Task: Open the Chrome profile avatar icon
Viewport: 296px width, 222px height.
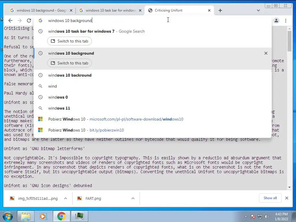Action: [x=276, y=21]
